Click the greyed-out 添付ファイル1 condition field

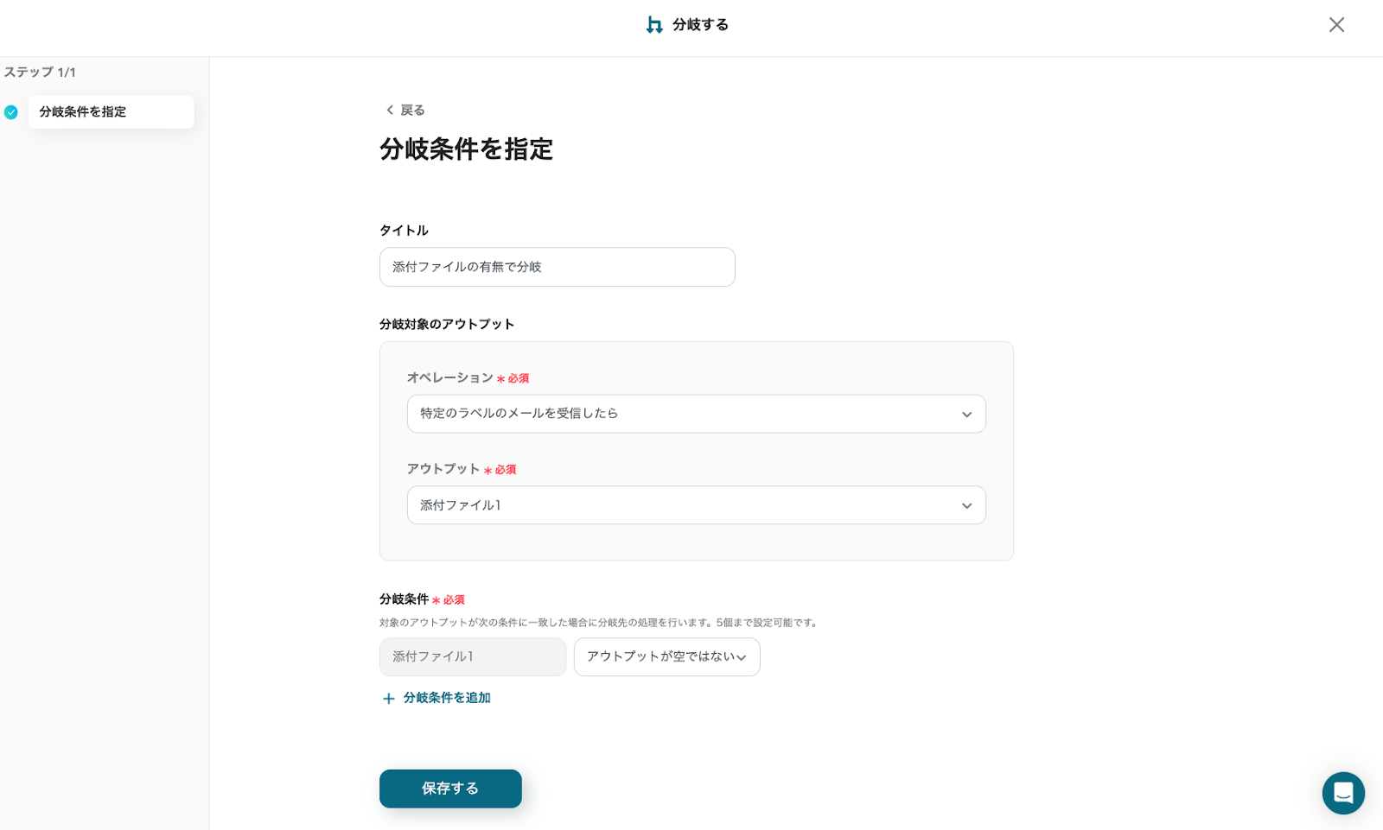coord(472,657)
